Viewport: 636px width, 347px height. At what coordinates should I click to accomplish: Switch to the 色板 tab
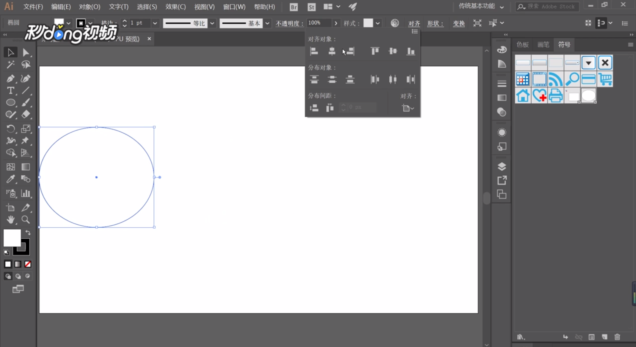(x=523, y=45)
